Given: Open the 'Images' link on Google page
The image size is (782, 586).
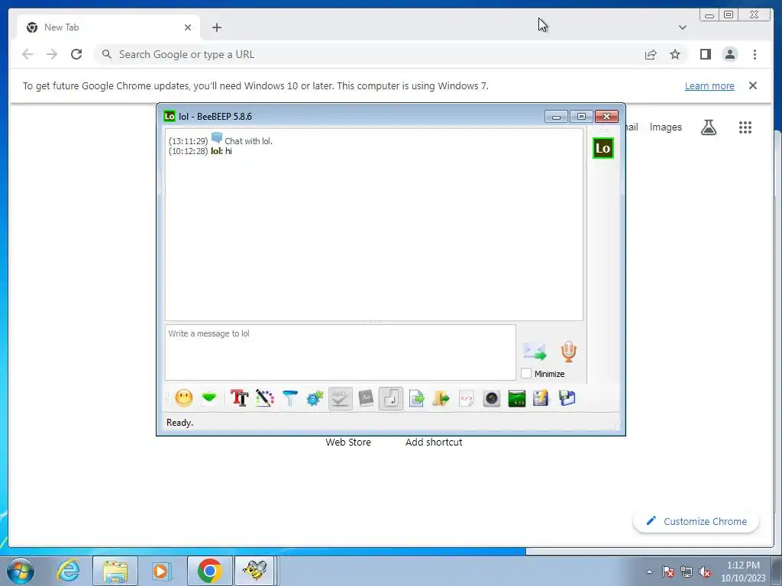Looking at the screenshot, I should [665, 127].
